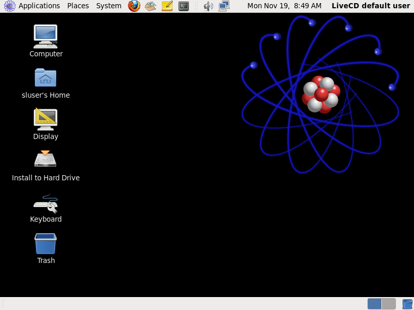Screen dimensions: 414x310
Task: Open the System menu
Action: (x=109, y=6)
